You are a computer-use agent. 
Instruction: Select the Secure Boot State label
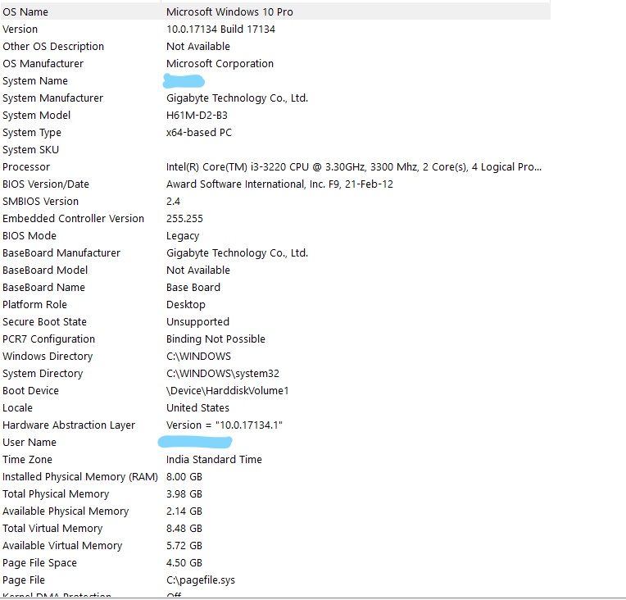pos(45,321)
